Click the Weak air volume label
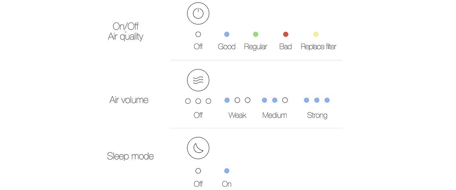Viewport: 456px width, 190px height. tap(237, 115)
